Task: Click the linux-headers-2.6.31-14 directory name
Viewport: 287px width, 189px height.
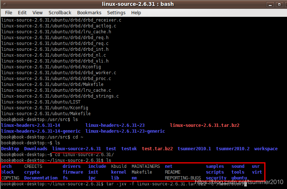Action: tap(31, 125)
